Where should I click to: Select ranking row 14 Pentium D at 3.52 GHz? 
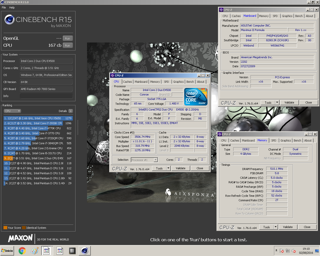[x=38, y=183]
